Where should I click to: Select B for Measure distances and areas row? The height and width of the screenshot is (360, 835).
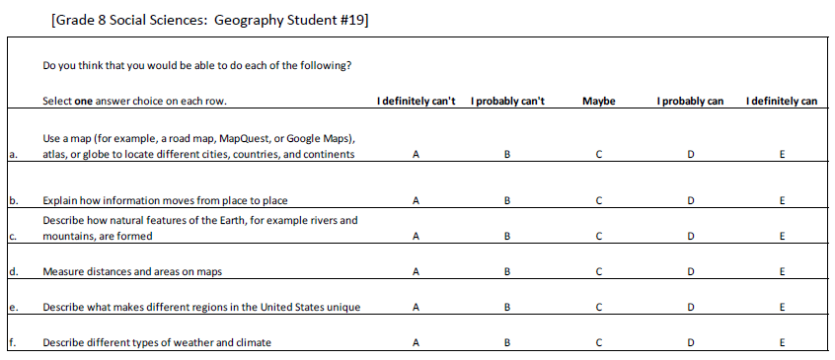507,272
